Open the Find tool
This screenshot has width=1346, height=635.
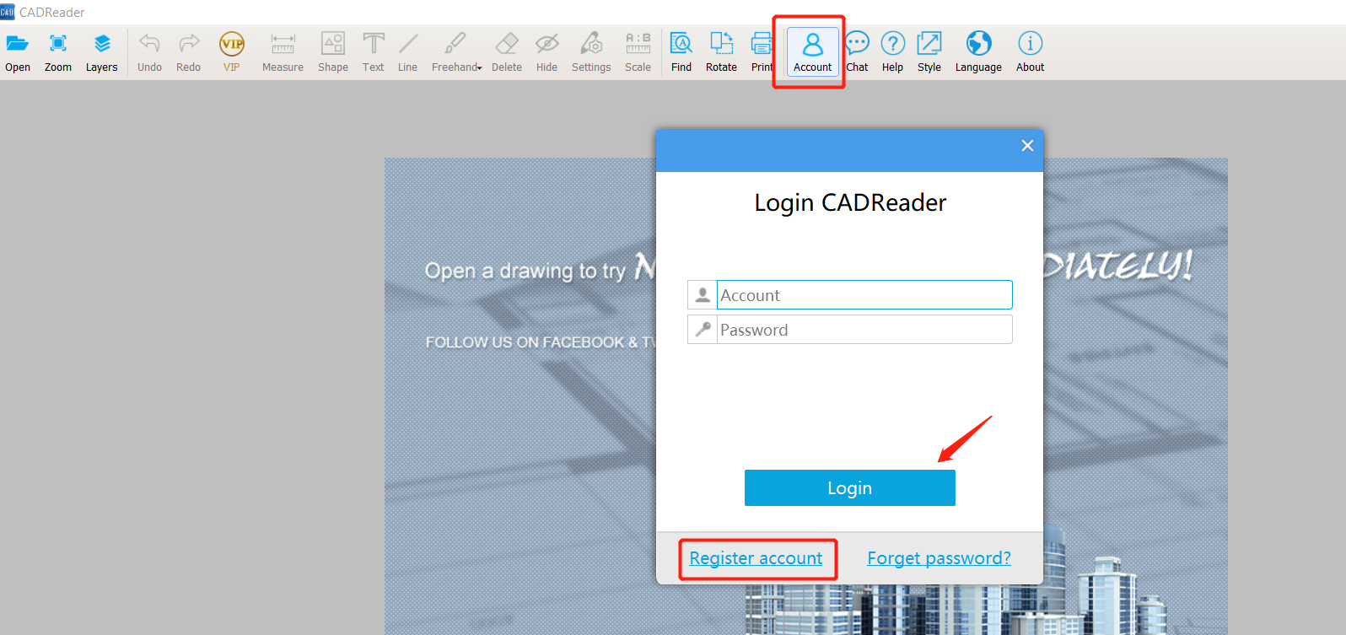coord(681,52)
